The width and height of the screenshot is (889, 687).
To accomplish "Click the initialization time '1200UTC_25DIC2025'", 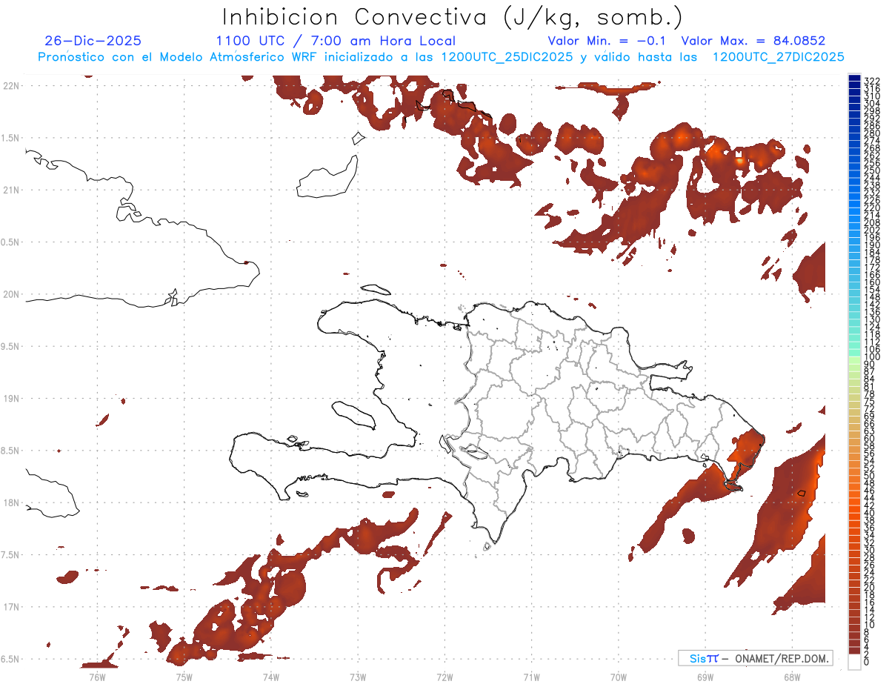I will tap(507, 57).
